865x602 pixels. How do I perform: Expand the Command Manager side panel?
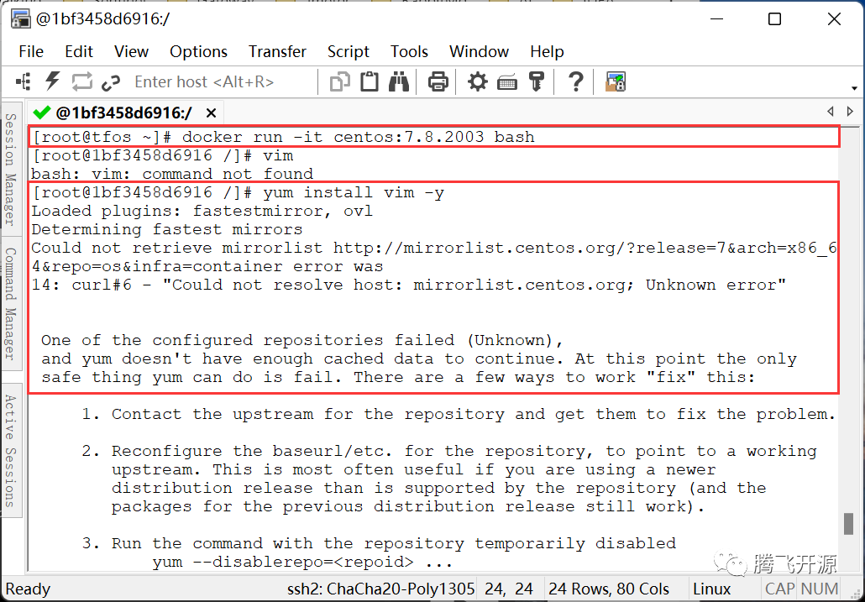click(x=11, y=304)
